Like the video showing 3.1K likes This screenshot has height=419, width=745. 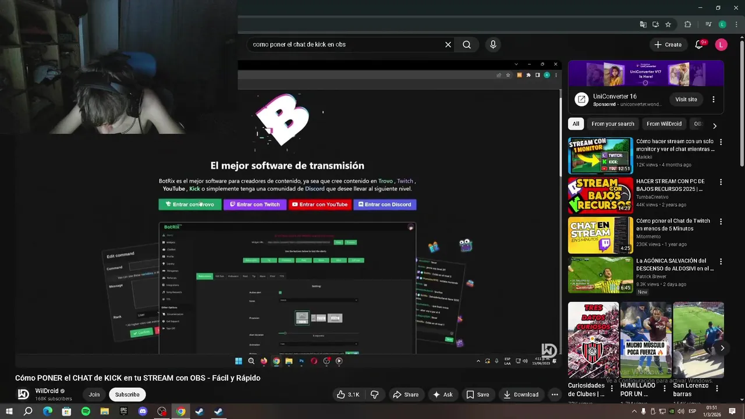(x=348, y=395)
